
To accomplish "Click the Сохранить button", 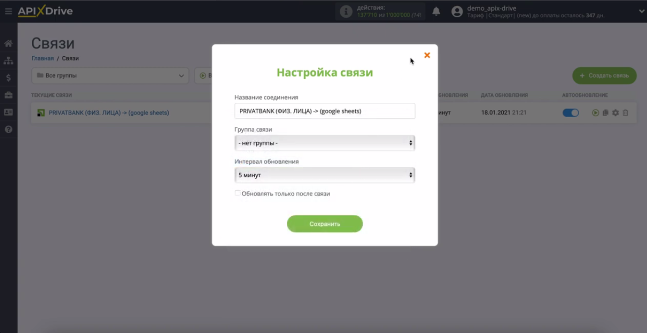I will point(324,224).
